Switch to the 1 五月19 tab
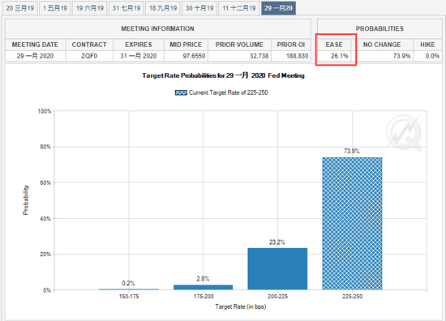Screen dimensions: 446x321 [x=55, y=8]
